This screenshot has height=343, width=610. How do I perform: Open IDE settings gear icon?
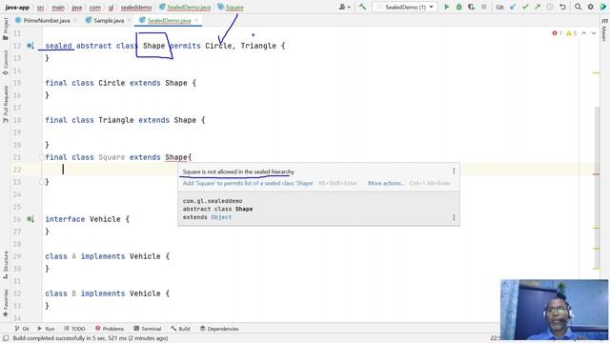591,7
